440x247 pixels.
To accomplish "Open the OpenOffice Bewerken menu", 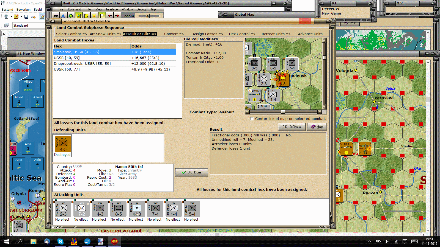I will click(x=23, y=9).
